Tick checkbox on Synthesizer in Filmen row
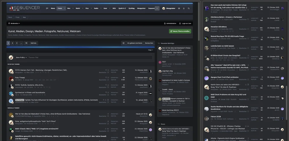This screenshot has height=141, width=289. [108, 95]
